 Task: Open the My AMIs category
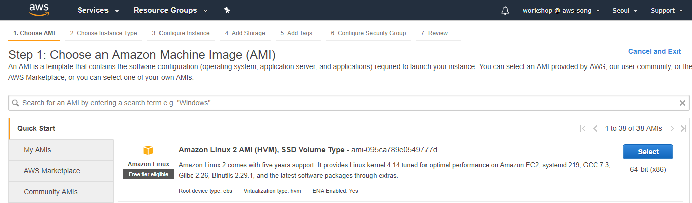[61, 150]
